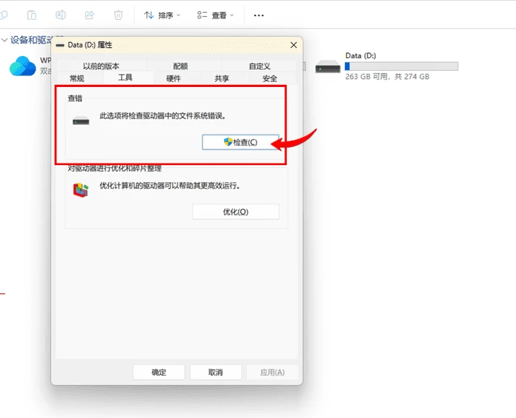Select the WPS cloud drive icon
The width and height of the screenshot is (516, 418).
click(x=22, y=66)
